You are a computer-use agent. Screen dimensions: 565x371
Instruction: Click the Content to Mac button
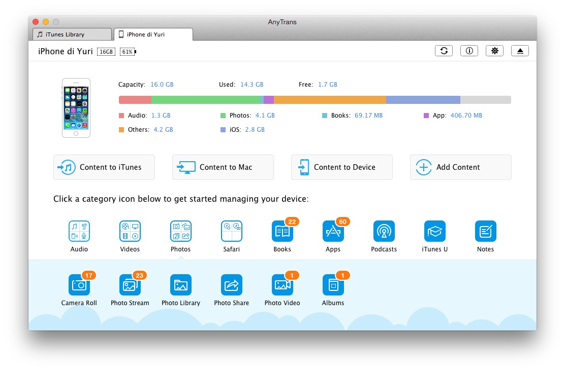tap(223, 167)
